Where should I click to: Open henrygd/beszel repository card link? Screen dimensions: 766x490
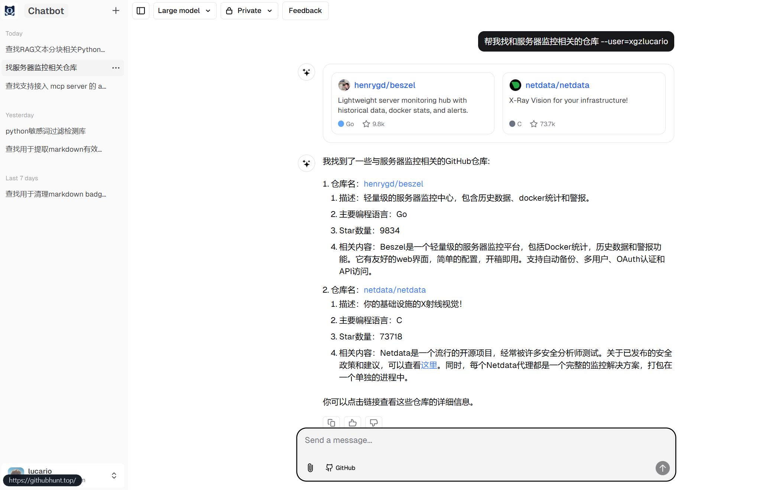pyautogui.click(x=384, y=85)
